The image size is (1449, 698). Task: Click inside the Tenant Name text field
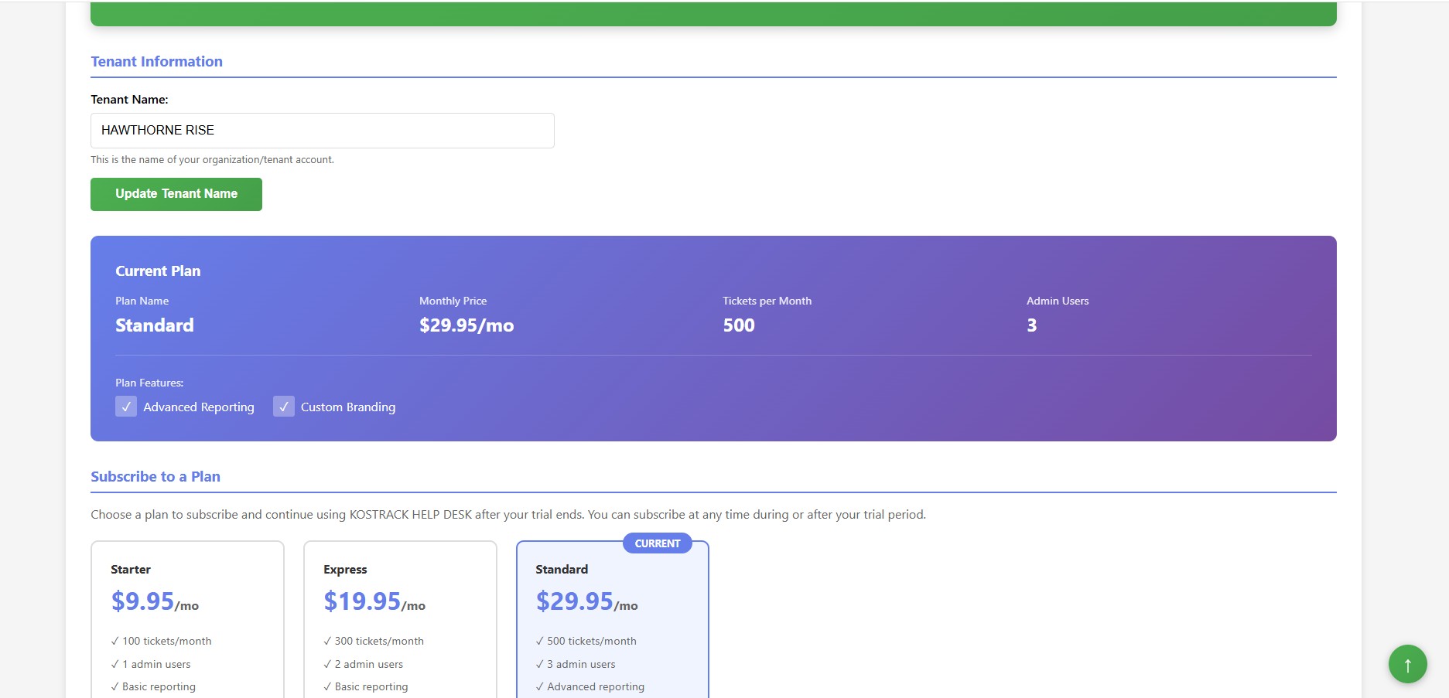coord(322,130)
